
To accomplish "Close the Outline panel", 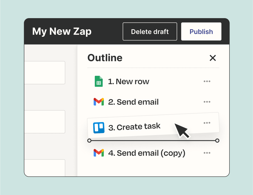I will [213, 58].
